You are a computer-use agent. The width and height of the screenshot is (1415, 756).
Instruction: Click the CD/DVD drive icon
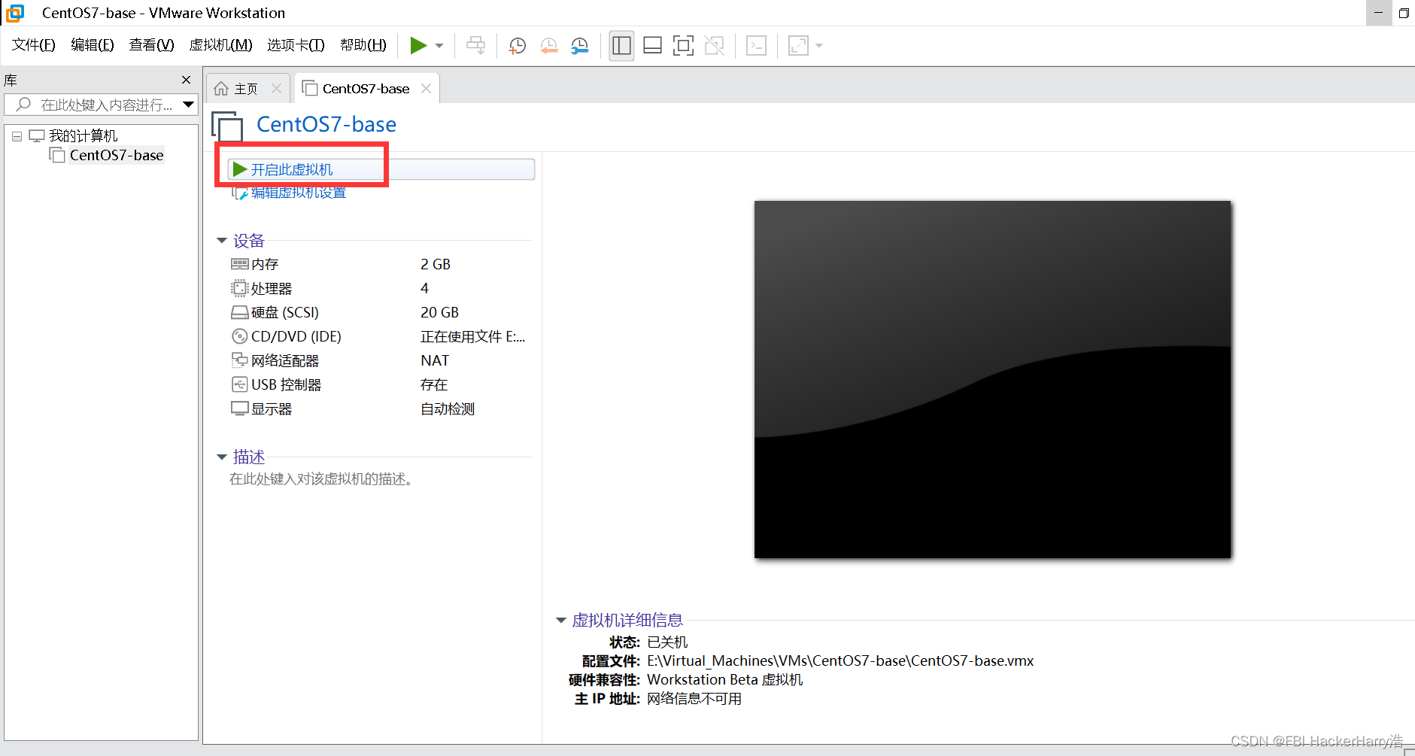point(240,336)
